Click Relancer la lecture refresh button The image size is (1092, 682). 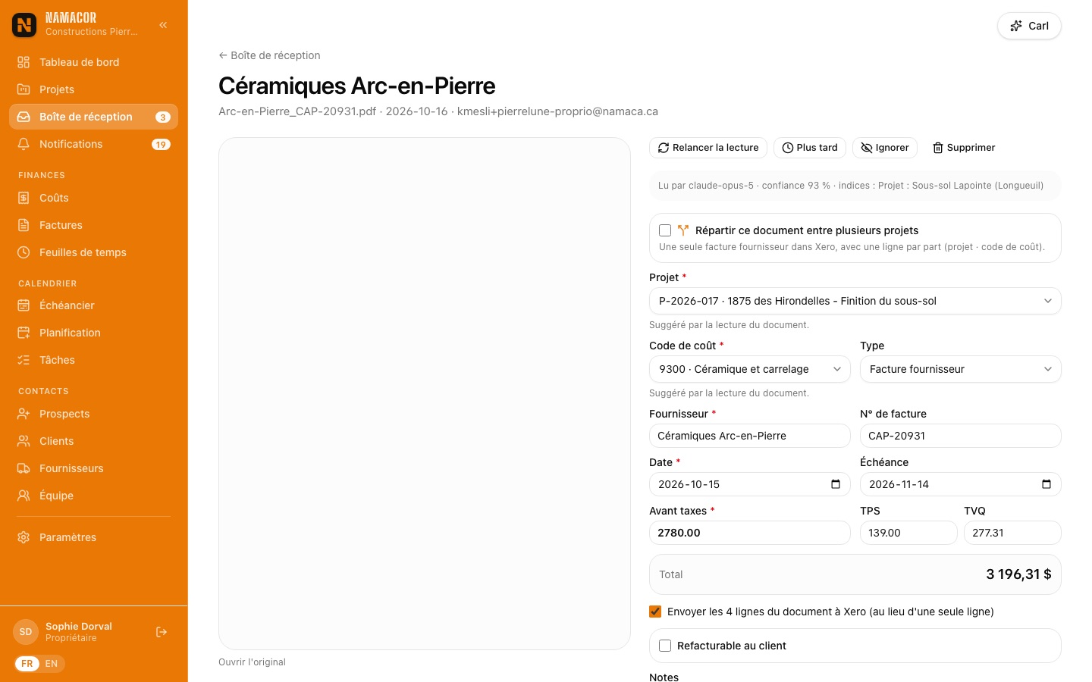[708, 148]
